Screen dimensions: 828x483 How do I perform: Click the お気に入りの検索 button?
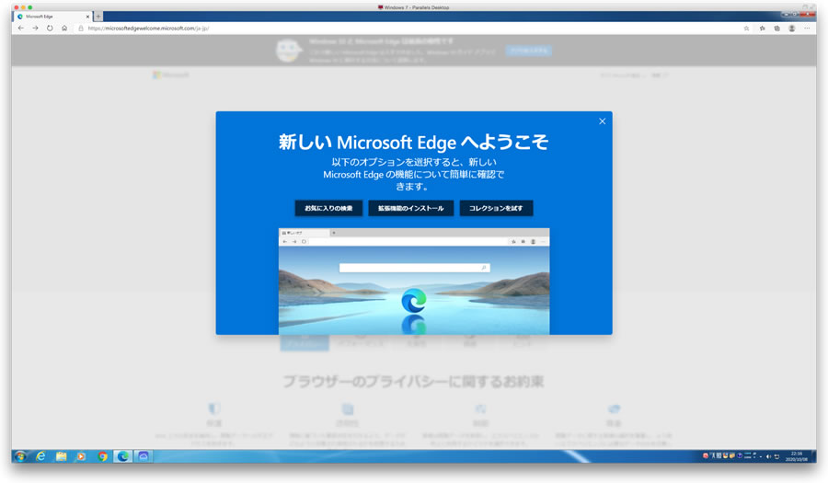click(328, 208)
